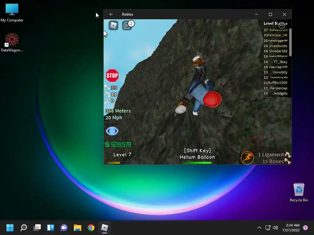Select the Recycle Bin desktop icon
The width and height of the screenshot is (314, 235).
click(299, 192)
